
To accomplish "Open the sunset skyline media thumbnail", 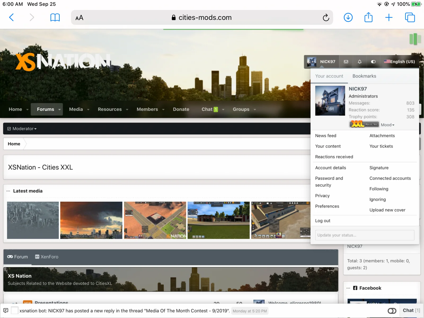I will point(91,220).
